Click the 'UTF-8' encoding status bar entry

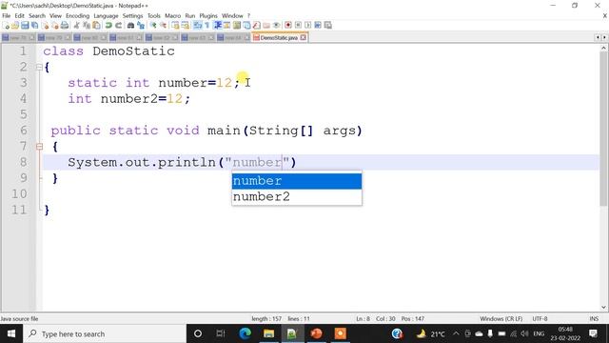(x=540, y=318)
